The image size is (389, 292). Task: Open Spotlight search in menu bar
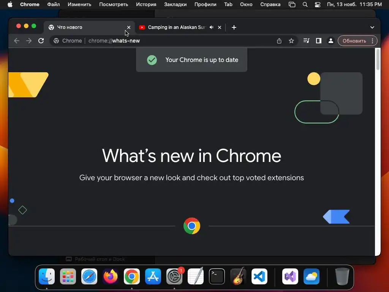[305, 5]
